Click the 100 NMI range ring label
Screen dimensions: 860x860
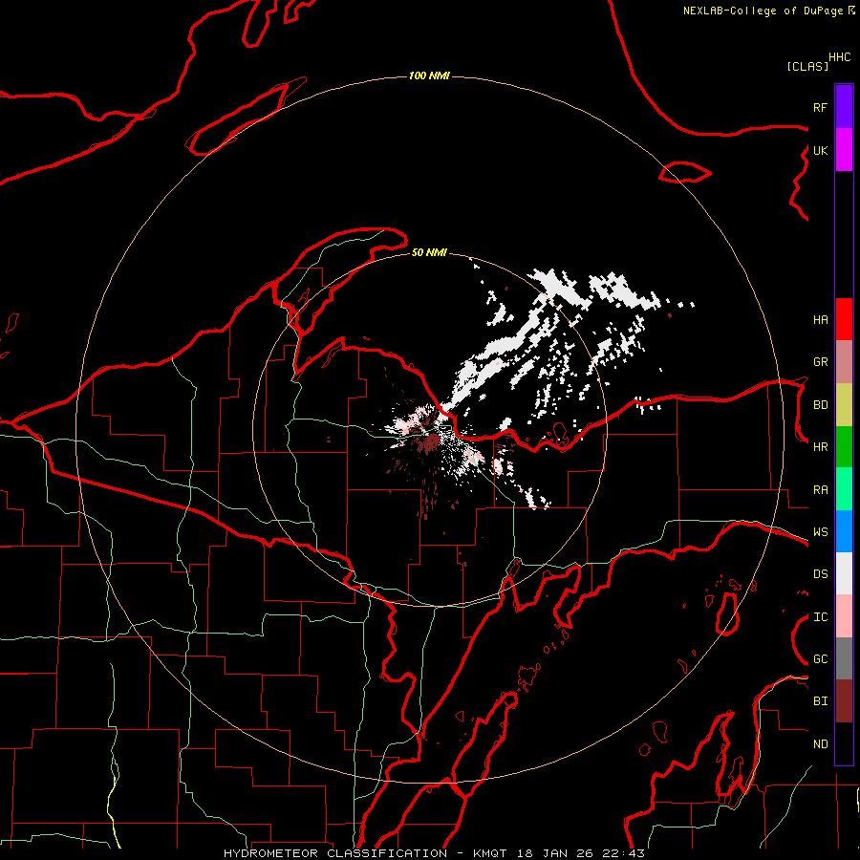click(x=429, y=75)
